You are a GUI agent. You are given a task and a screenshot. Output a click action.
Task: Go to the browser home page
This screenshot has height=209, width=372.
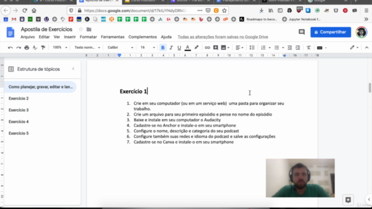pos(34,10)
